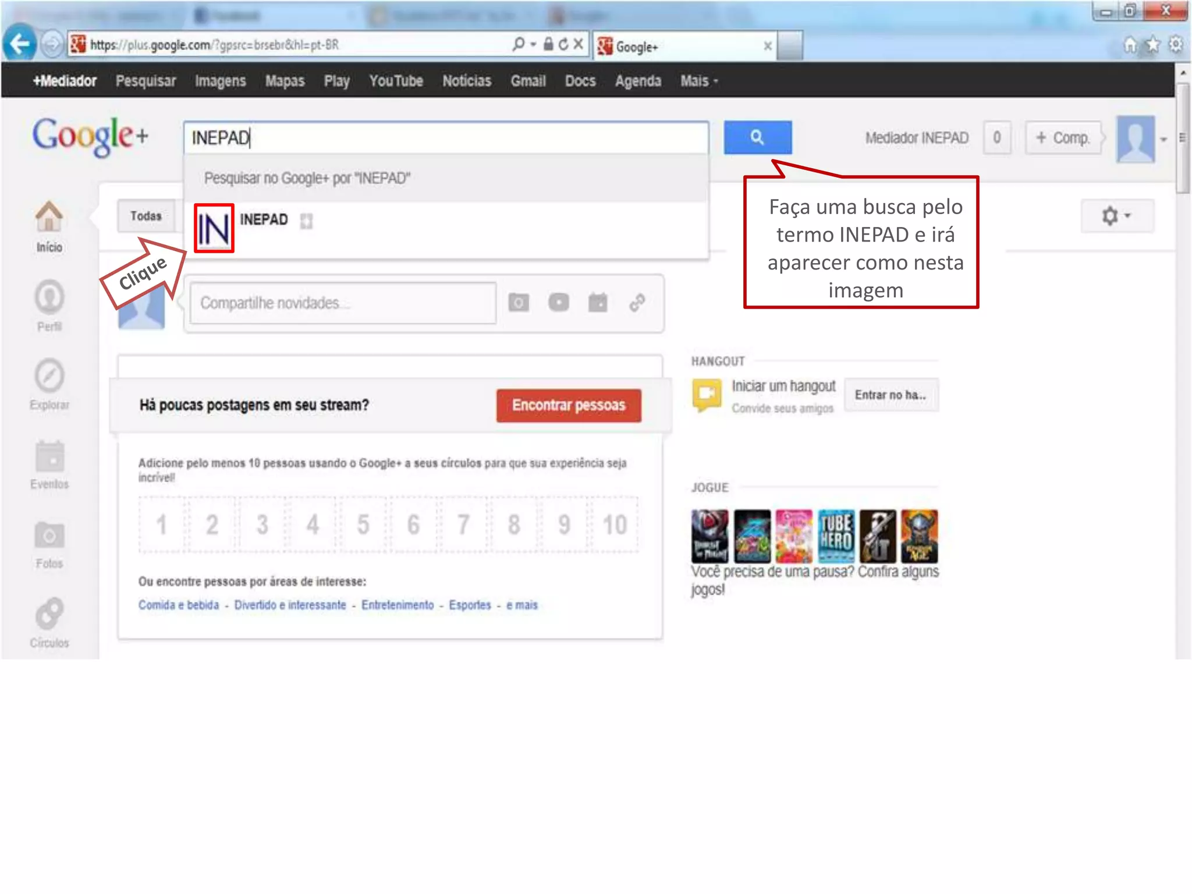Close the Google+ browser tab
Image resolution: width=1192 pixels, height=894 pixels.
768,46
